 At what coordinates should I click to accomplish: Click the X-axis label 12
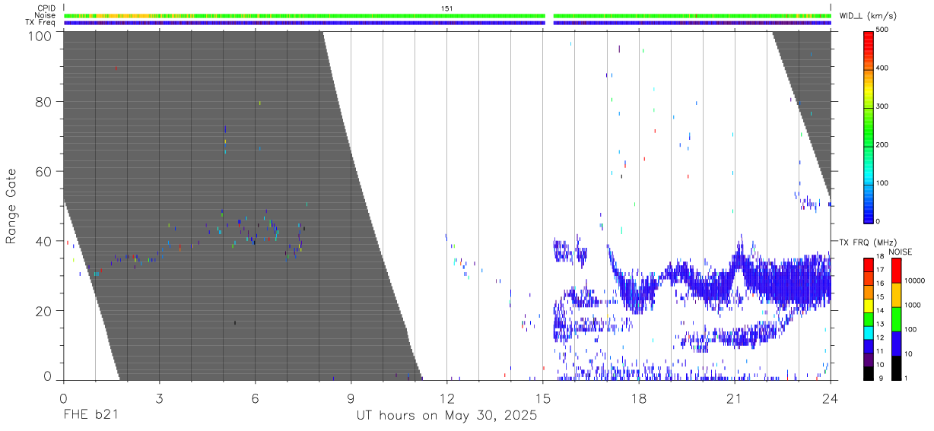coord(446,398)
